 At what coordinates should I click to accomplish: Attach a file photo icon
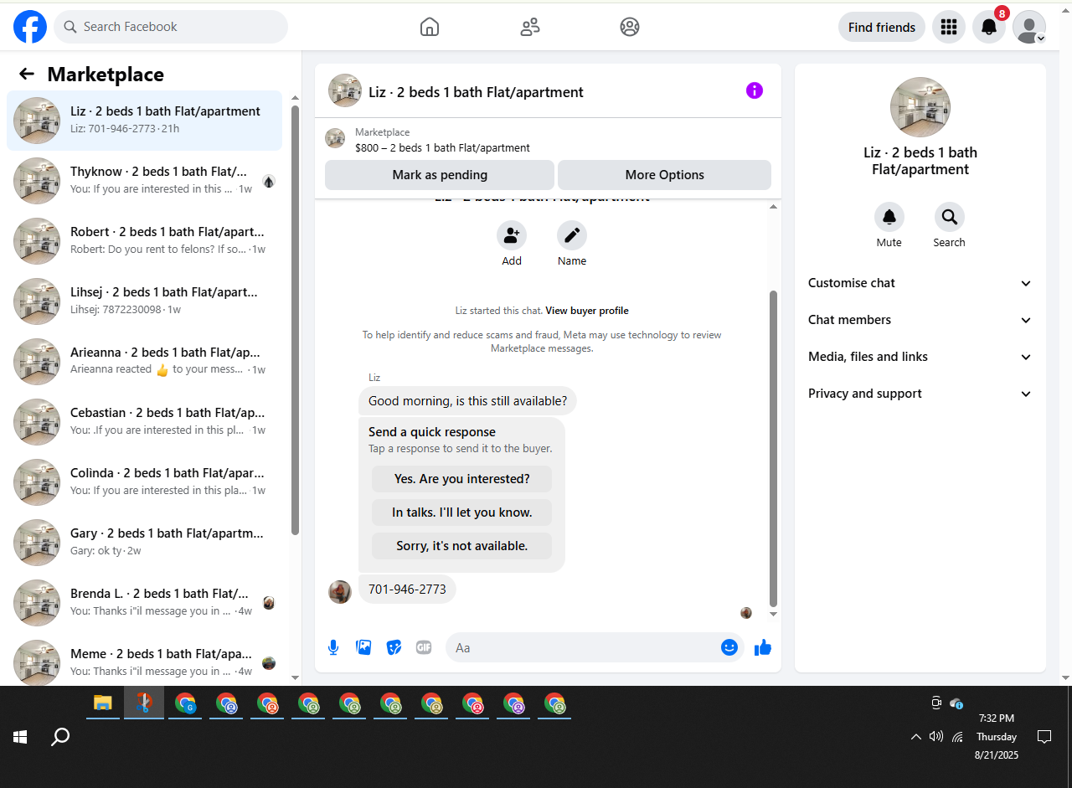click(x=363, y=647)
